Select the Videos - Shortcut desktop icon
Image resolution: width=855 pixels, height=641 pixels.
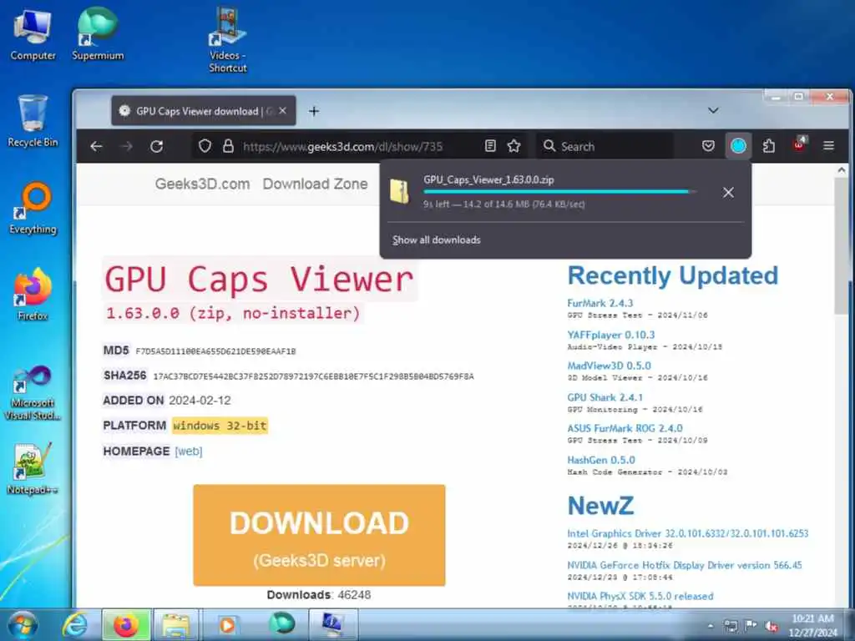coord(228,41)
